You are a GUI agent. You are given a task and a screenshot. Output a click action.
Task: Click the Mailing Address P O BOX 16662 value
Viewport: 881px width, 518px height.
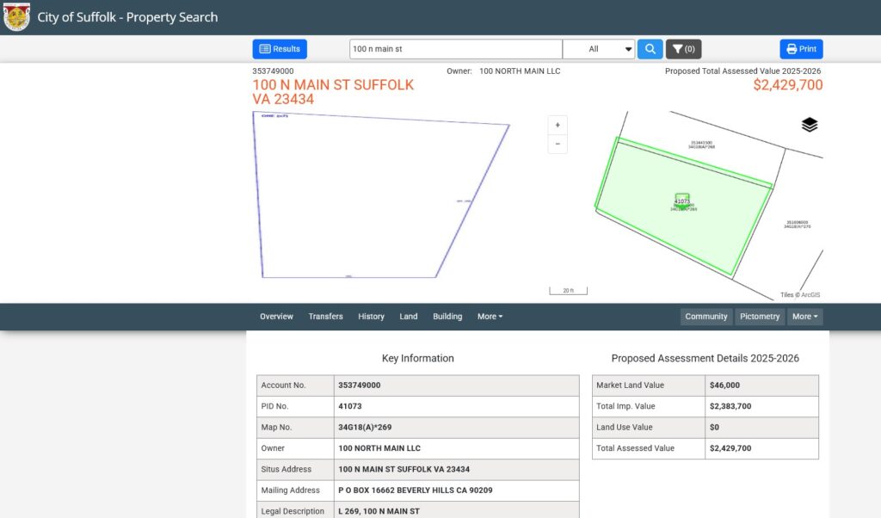(416, 490)
